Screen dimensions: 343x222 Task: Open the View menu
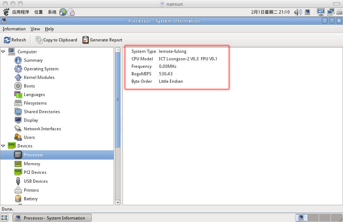pyautogui.click(x=35, y=29)
